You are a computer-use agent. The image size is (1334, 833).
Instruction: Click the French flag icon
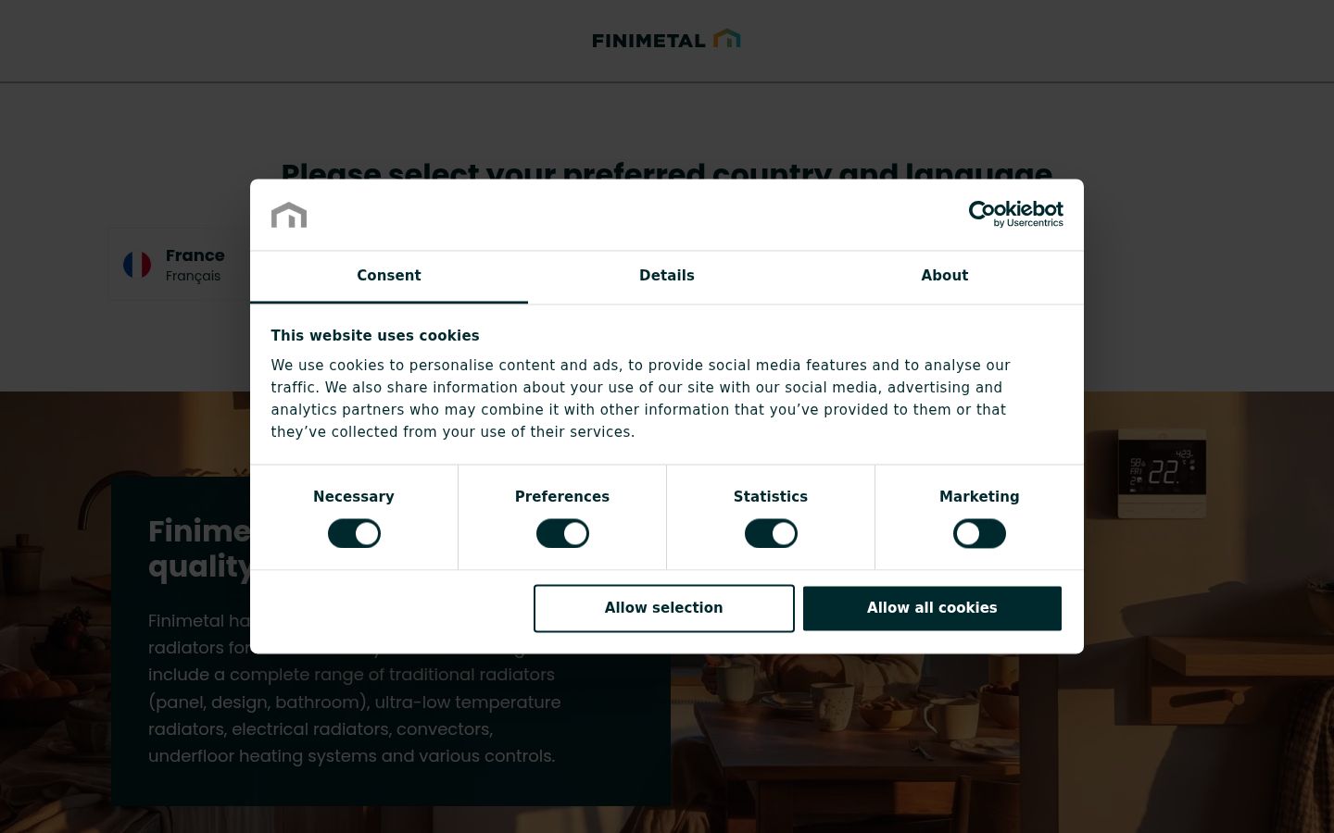(x=137, y=265)
